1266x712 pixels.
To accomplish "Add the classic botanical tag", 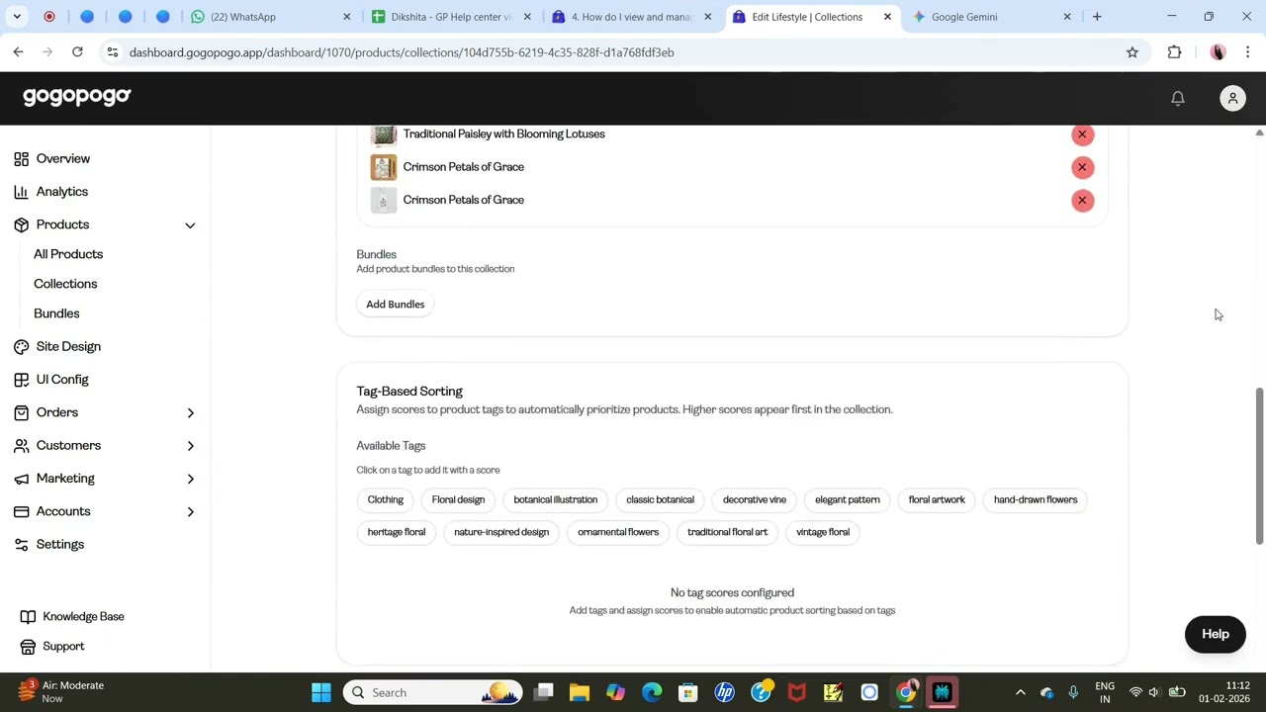I will [x=660, y=499].
